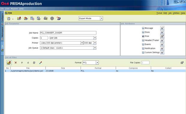The width and height of the screenshot is (186, 114).
Task: Click the print job toolbar icon
Action: pyautogui.click(x=46, y=18)
